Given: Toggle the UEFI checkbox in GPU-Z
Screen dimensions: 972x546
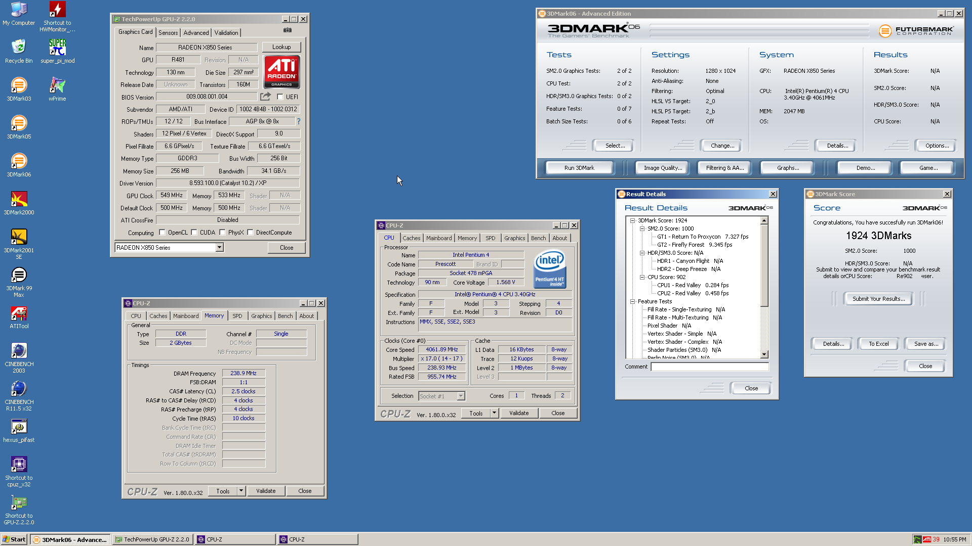Looking at the screenshot, I should tap(280, 97).
